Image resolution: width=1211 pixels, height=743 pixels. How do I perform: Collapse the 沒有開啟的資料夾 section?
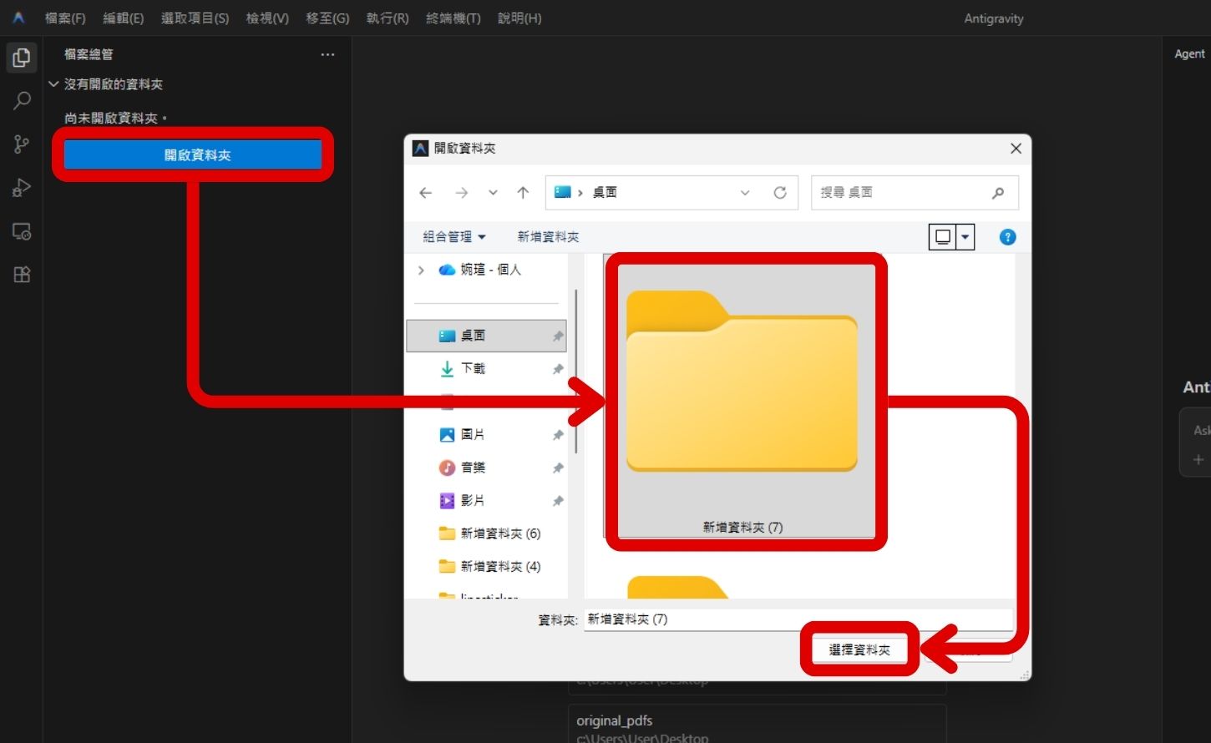[53, 83]
